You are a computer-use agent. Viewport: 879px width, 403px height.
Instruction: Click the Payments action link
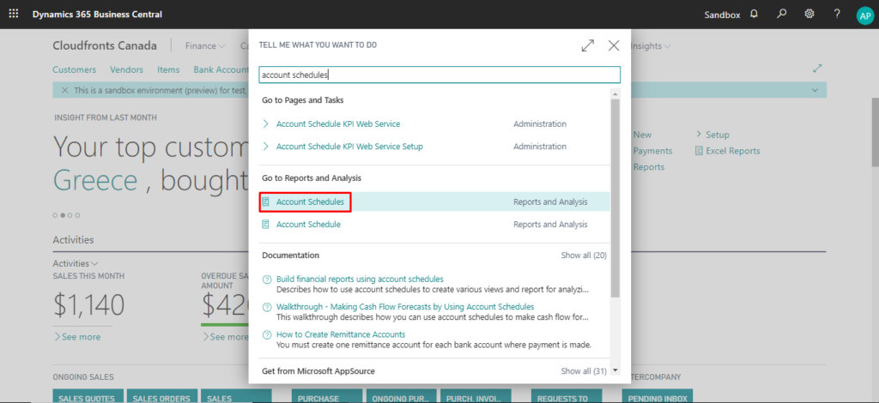tap(652, 151)
